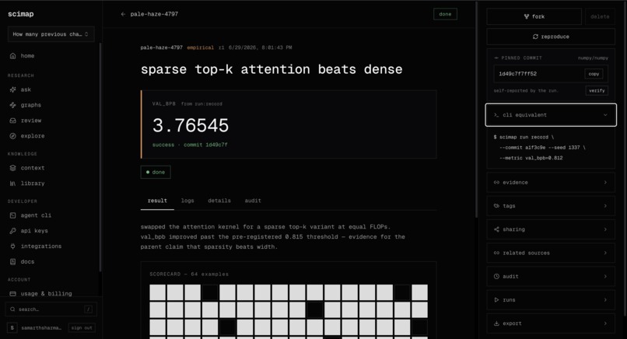Switch to the logs tab

click(187, 201)
